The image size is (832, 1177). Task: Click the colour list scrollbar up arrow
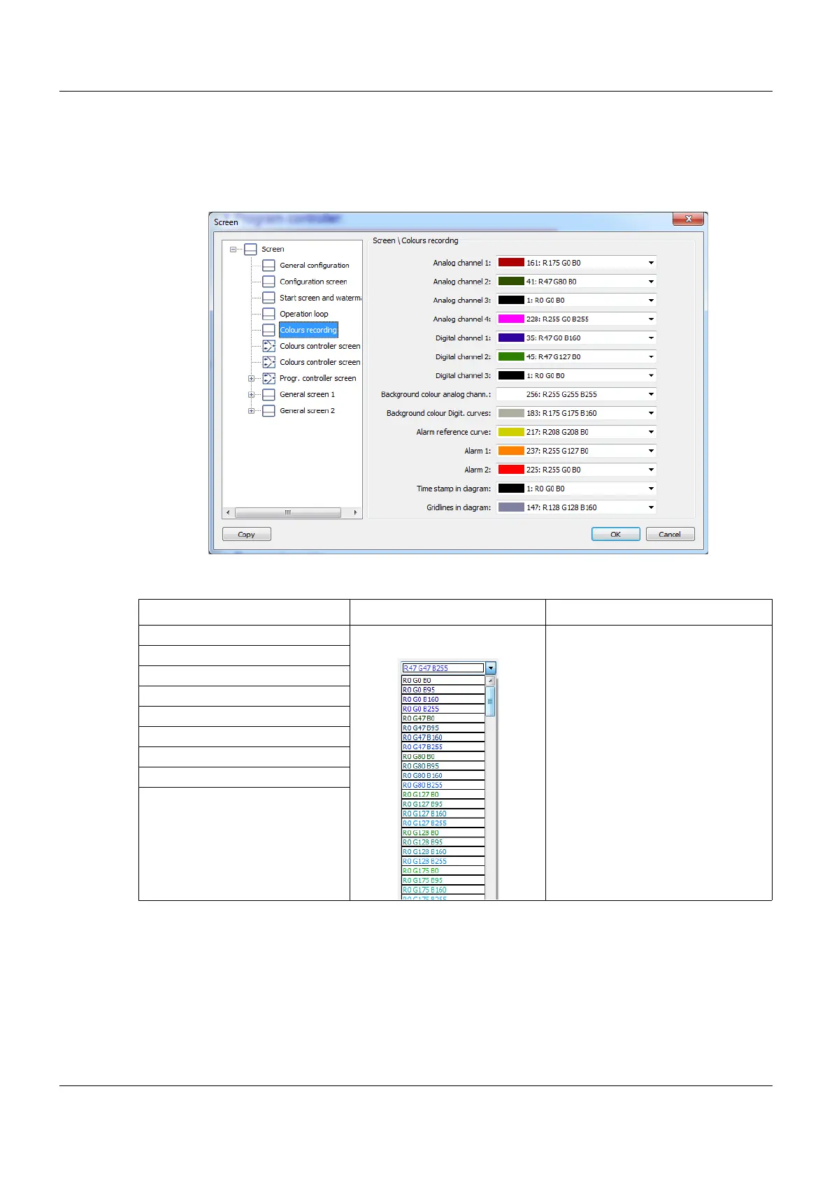[x=491, y=681]
